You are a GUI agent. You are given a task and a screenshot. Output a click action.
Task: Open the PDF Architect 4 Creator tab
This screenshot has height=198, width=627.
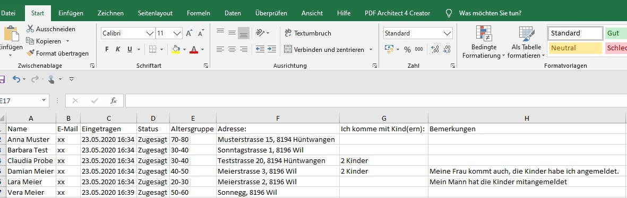tap(398, 13)
